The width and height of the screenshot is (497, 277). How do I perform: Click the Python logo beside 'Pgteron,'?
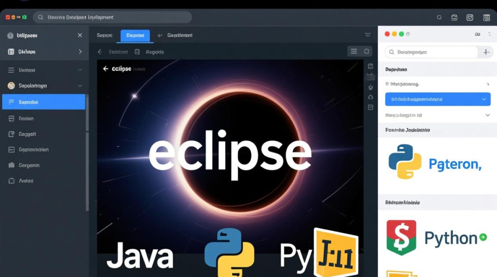pos(405,162)
